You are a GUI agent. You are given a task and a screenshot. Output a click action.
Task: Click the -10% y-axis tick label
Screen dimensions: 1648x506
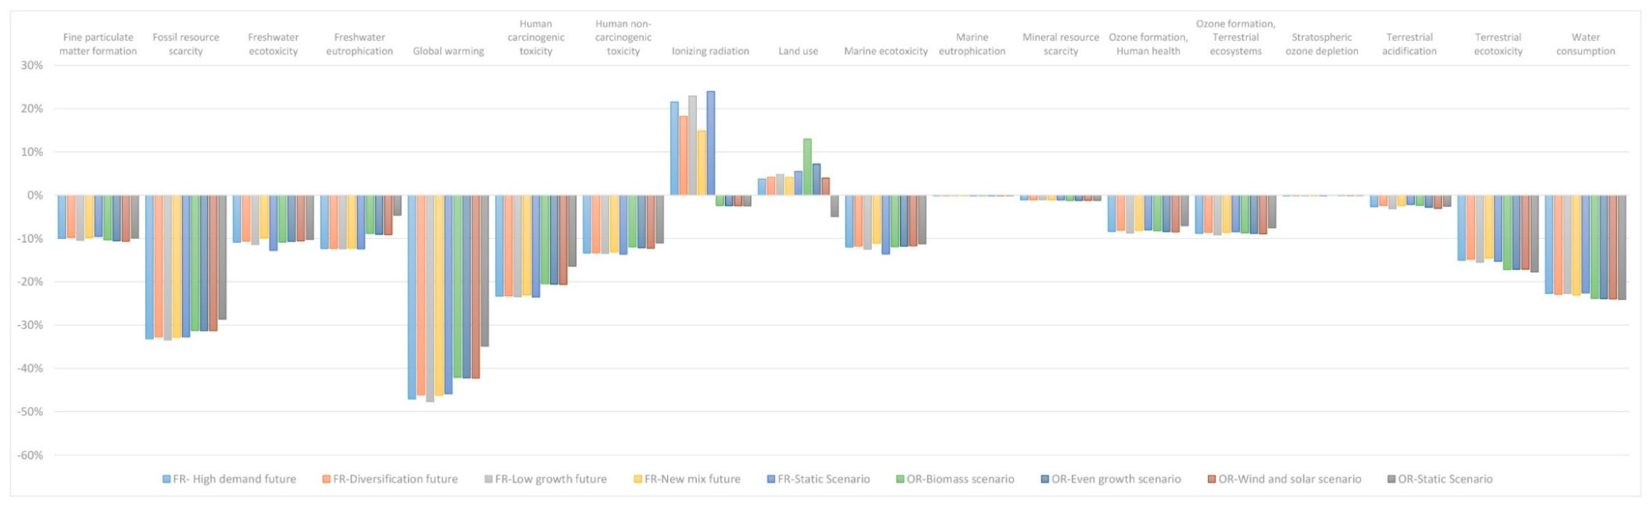[30, 238]
